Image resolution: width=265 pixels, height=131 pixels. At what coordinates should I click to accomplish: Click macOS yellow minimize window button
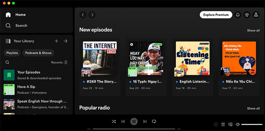(x=9, y=3)
